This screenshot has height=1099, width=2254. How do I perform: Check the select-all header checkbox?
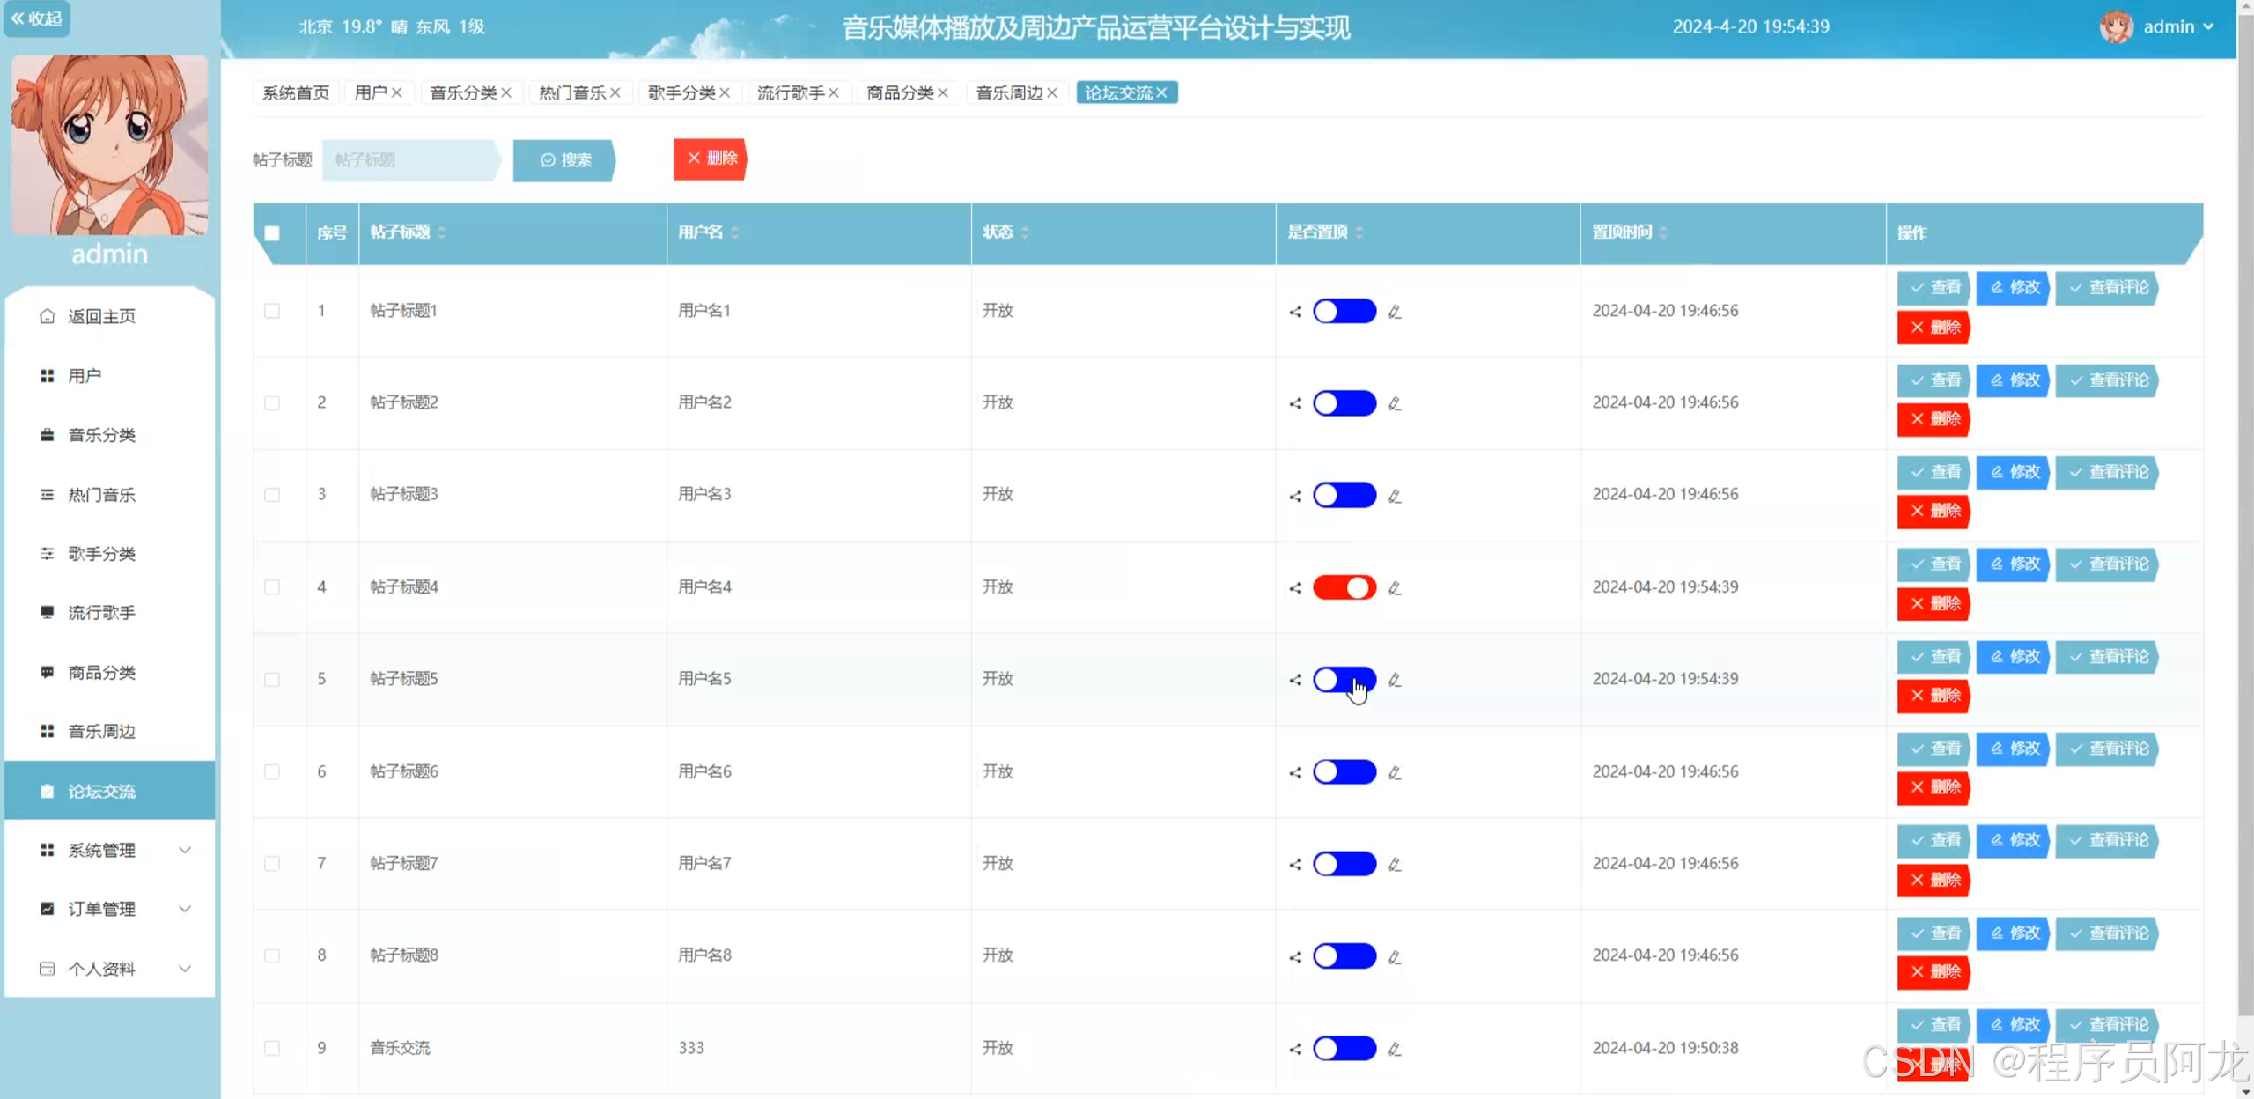272,233
